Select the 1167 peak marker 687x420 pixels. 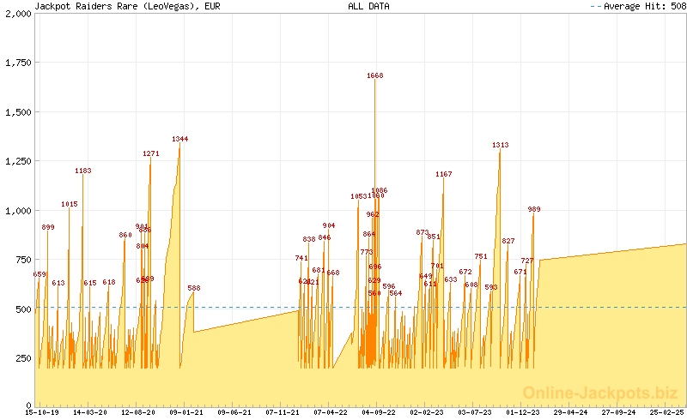443,174
